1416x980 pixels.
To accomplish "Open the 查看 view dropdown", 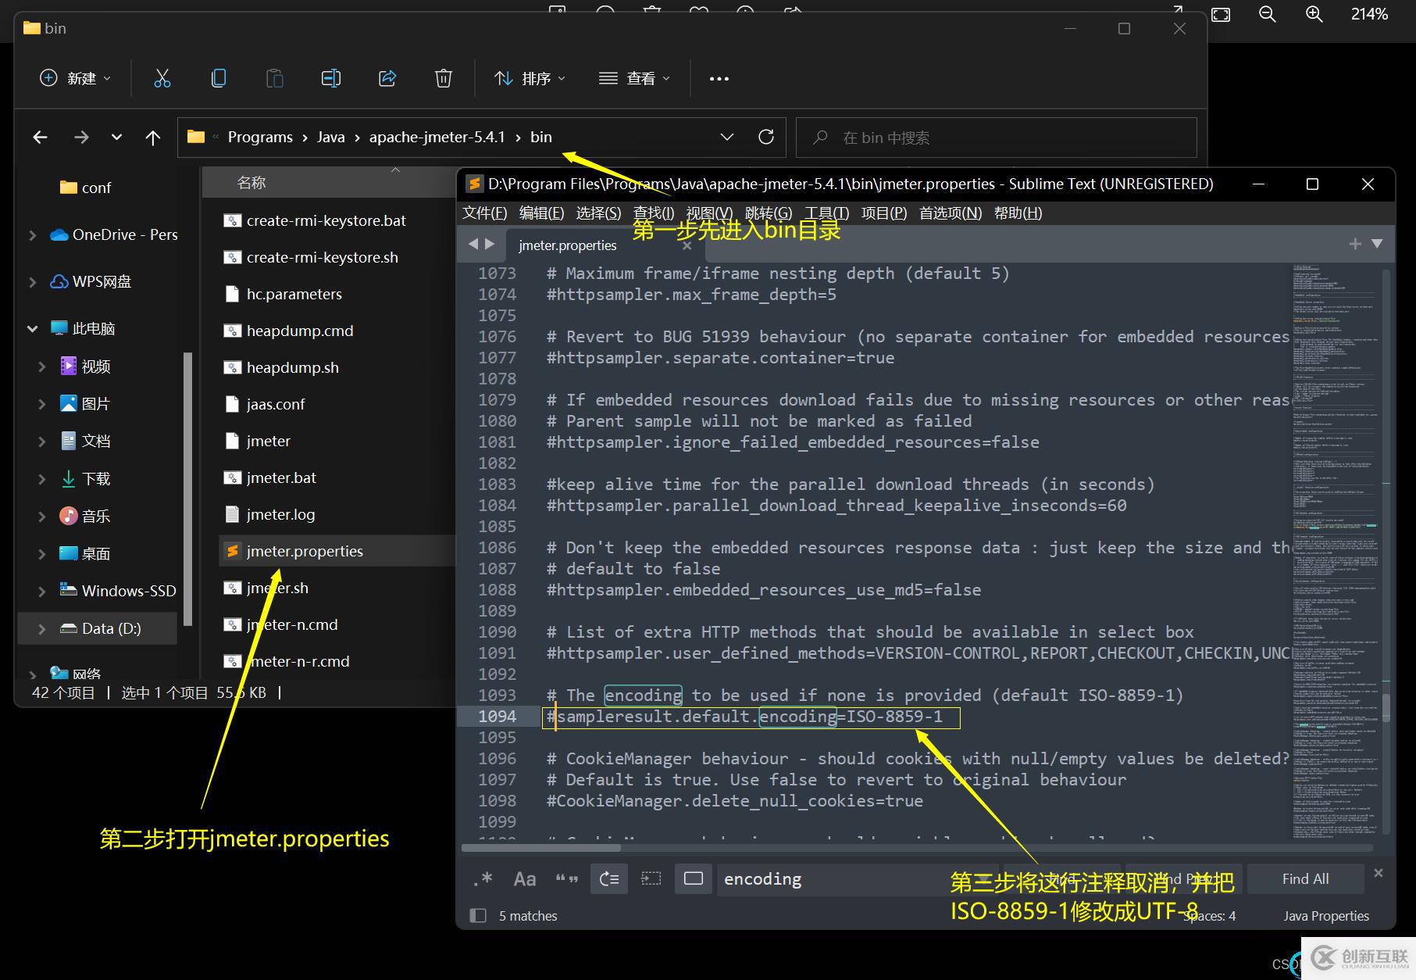I will click(x=634, y=78).
